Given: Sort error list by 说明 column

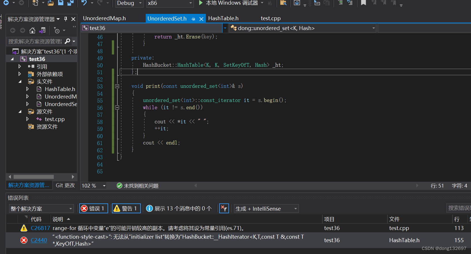Looking at the screenshot, I should point(58,219).
